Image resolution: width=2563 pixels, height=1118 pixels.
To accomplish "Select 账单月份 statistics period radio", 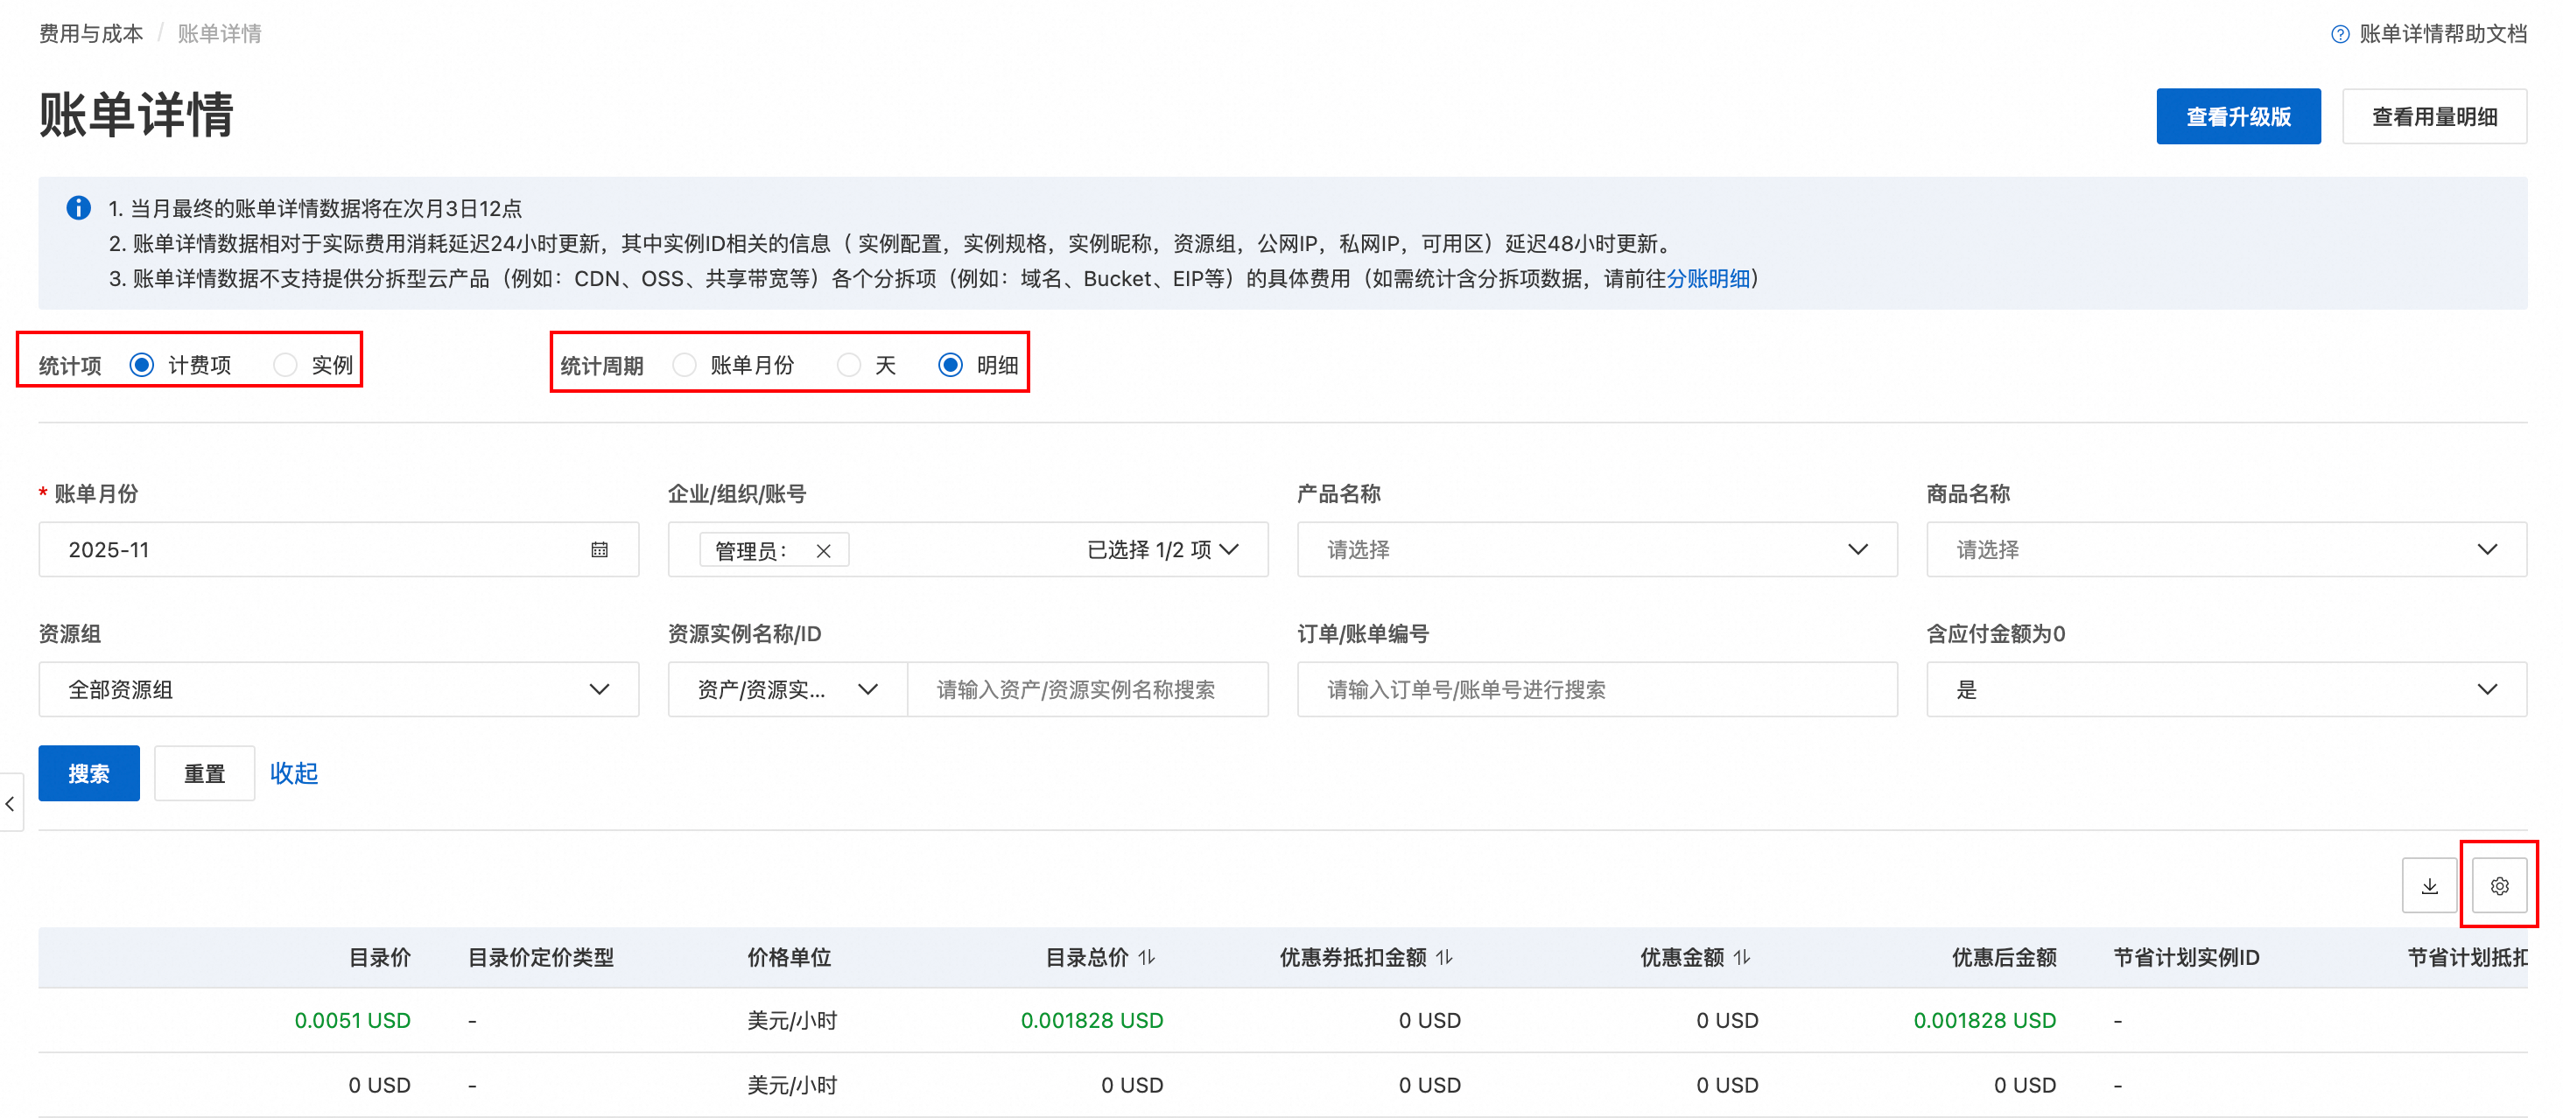I will coord(685,365).
